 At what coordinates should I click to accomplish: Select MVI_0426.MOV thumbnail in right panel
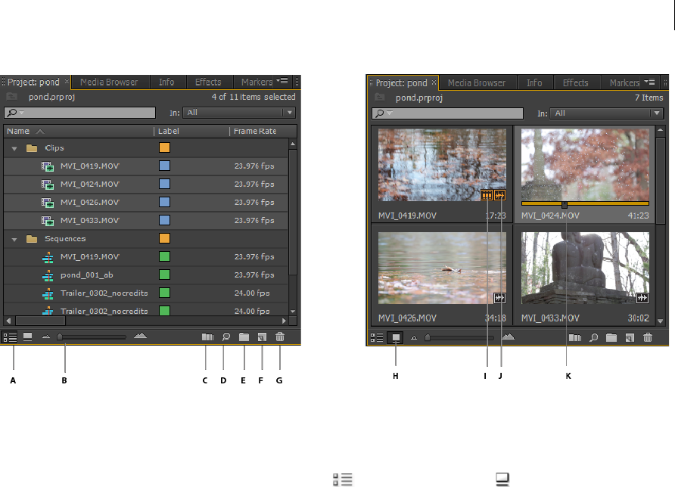pos(442,268)
